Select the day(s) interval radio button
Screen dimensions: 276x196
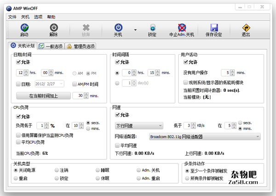click(117, 83)
